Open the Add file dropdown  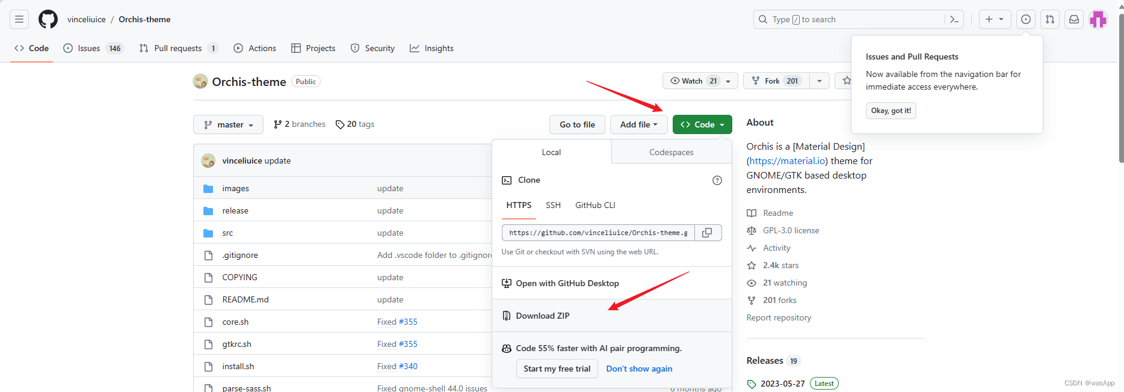(x=639, y=124)
